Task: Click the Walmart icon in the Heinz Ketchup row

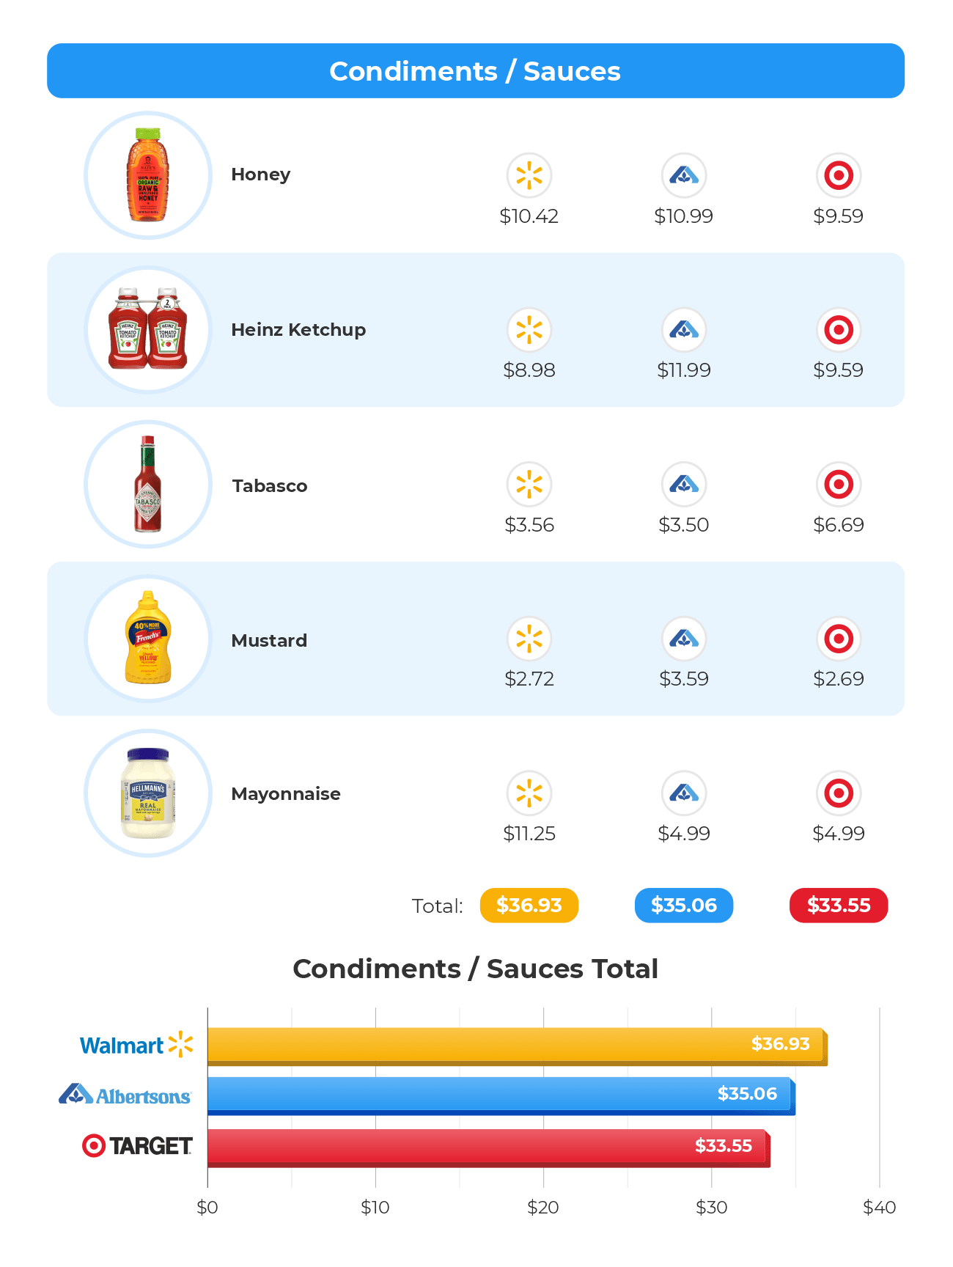Action: click(529, 330)
